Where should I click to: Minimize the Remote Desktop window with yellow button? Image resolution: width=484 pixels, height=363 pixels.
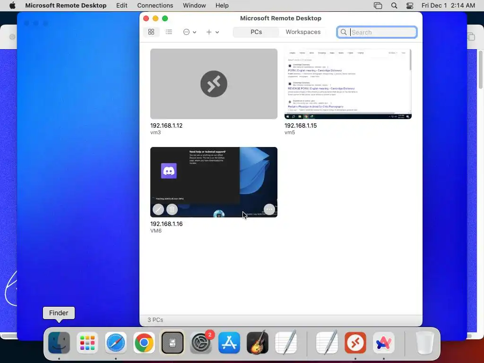(x=156, y=18)
